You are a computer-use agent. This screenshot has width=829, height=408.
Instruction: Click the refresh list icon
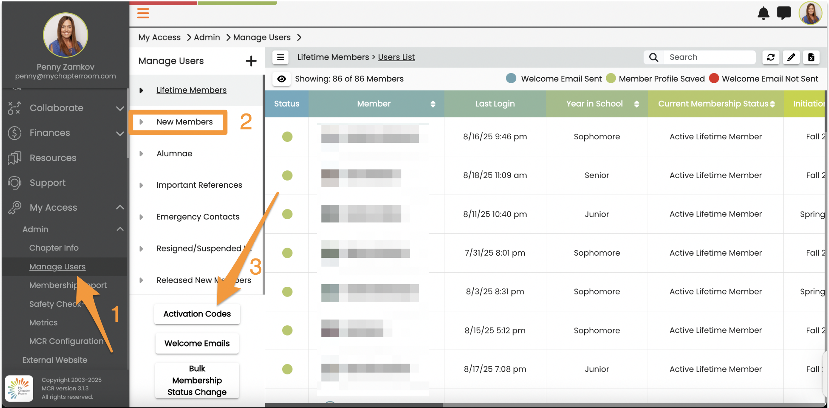(771, 57)
